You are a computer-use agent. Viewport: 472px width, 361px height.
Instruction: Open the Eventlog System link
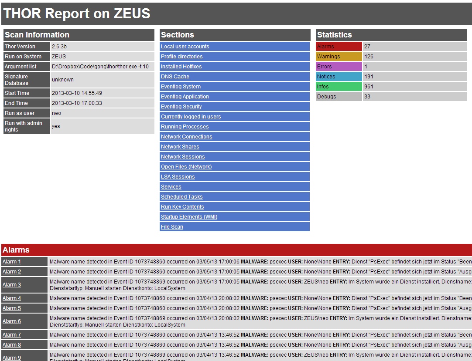181,87
